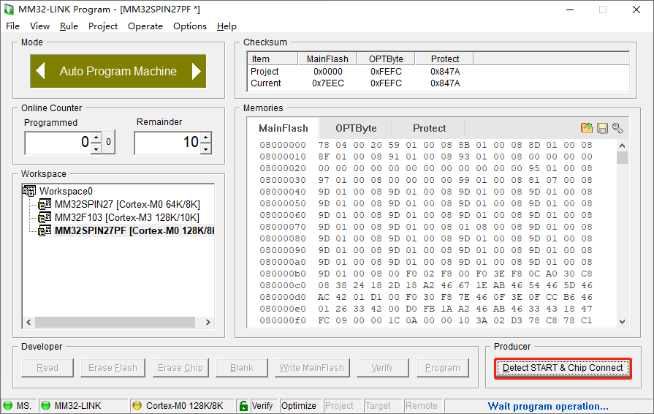Click Current row in Checksum table
The image size is (654, 414).
tap(438, 83)
